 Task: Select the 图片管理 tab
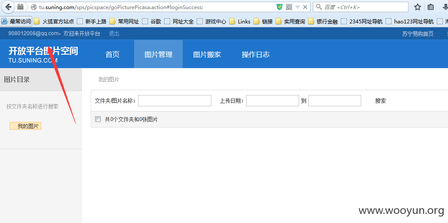(x=158, y=55)
